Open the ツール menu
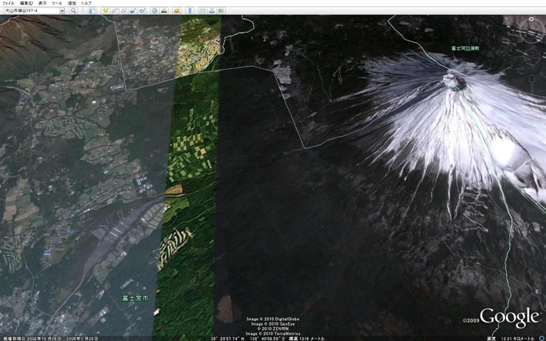Image resolution: width=546 pixels, height=341 pixels. coord(57,3)
